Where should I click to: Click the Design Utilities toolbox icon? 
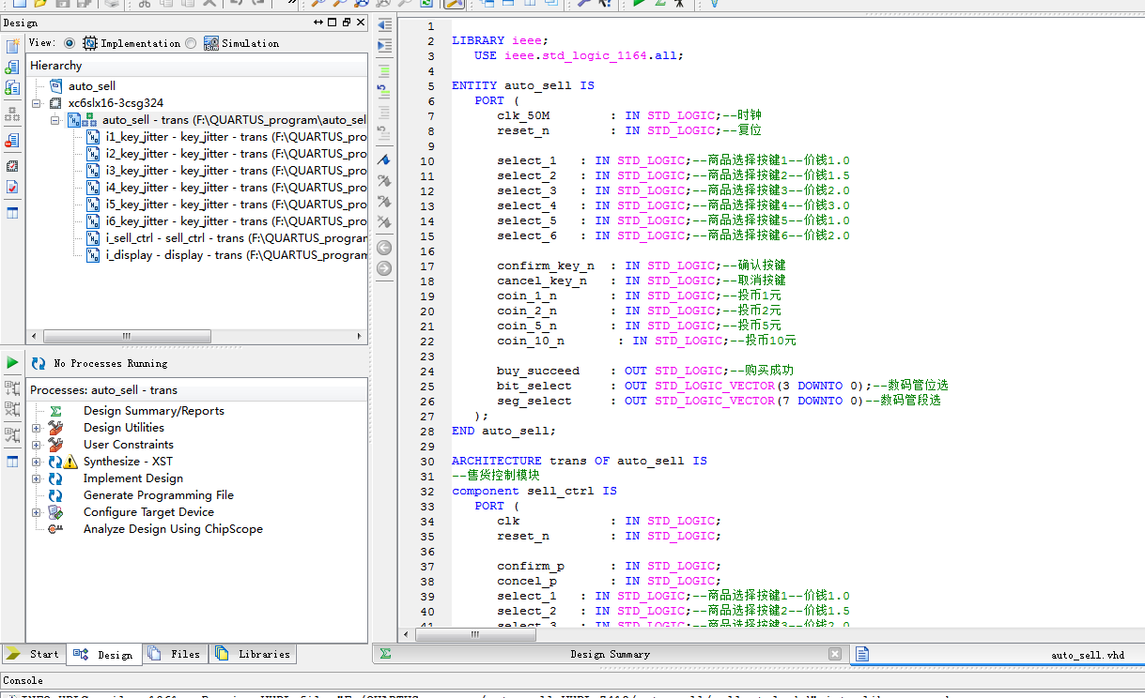tap(55, 428)
